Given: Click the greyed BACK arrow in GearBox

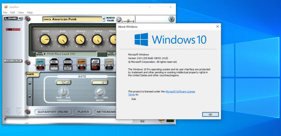Looking at the screenshot, I should (x=8, y=112).
